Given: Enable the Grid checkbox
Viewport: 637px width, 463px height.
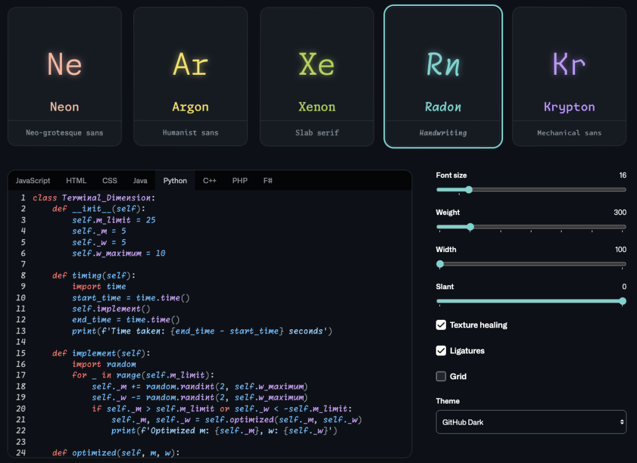Looking at the screenshot, I should pos(441,376).
